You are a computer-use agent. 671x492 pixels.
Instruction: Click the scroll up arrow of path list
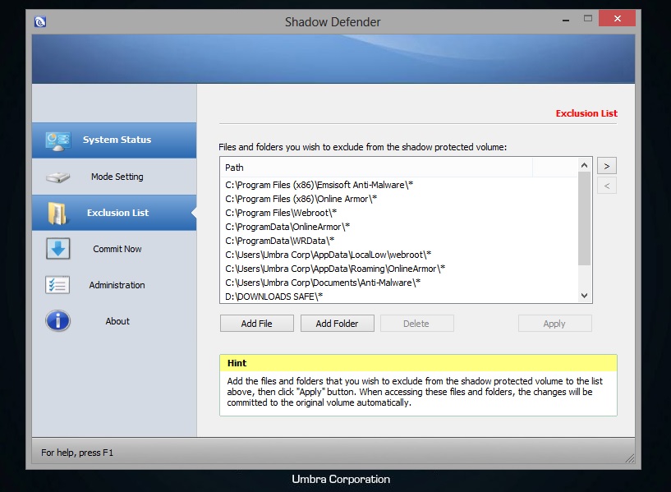[x=584, y=165]
